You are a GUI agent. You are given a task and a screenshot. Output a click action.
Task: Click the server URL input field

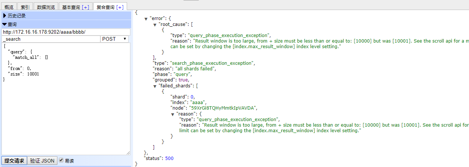[66, 32]
